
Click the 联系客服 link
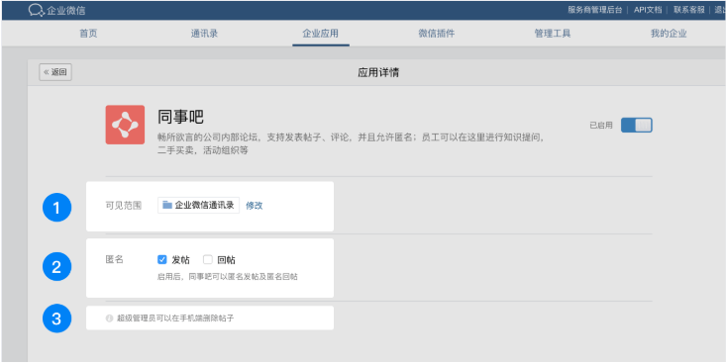click(x=689, y=10)
